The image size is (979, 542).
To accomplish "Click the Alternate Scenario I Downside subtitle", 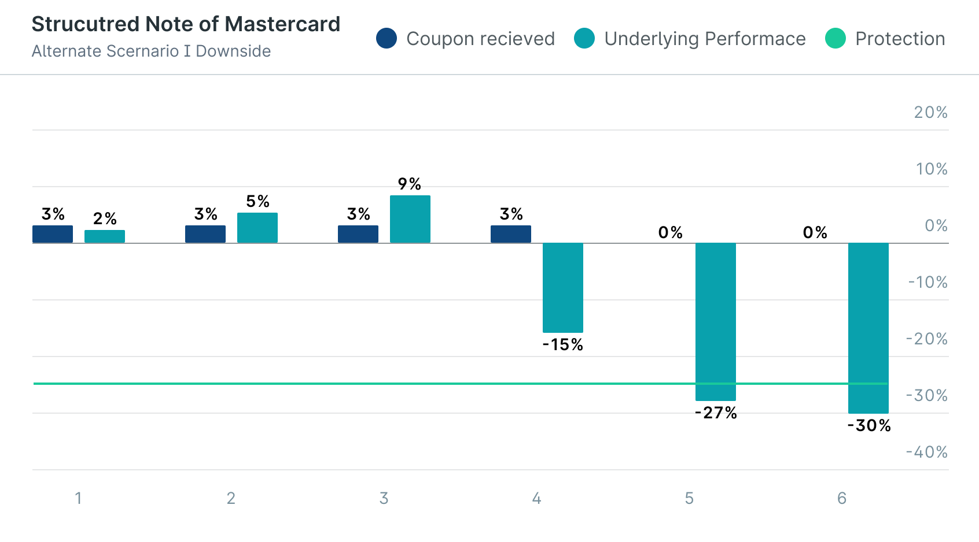I will click(151, 51).
